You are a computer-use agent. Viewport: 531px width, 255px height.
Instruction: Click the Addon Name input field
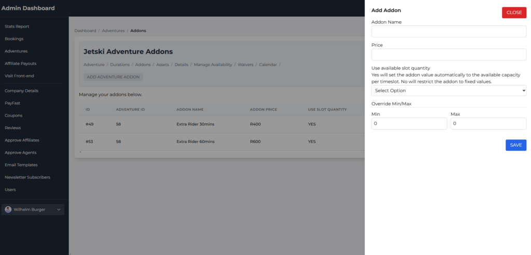449,32
